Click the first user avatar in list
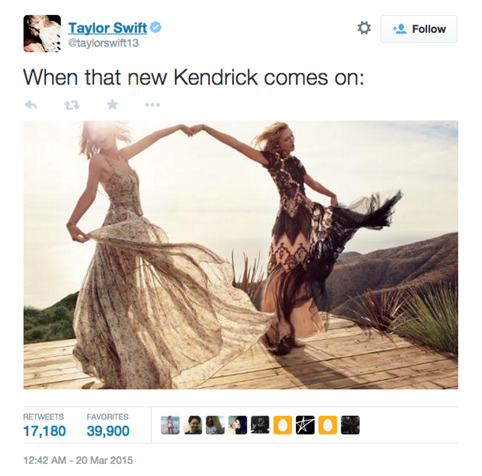 point(170,425)
